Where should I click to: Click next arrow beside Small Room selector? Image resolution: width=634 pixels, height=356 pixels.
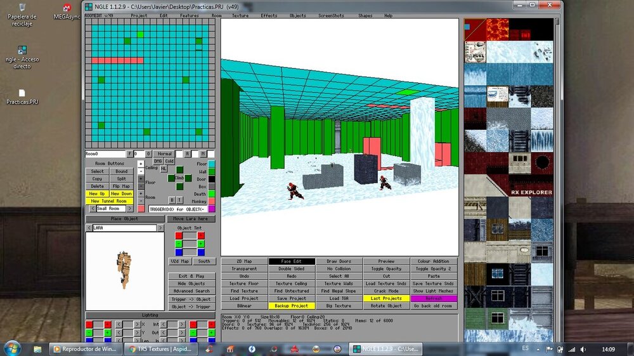click(131, 209)
